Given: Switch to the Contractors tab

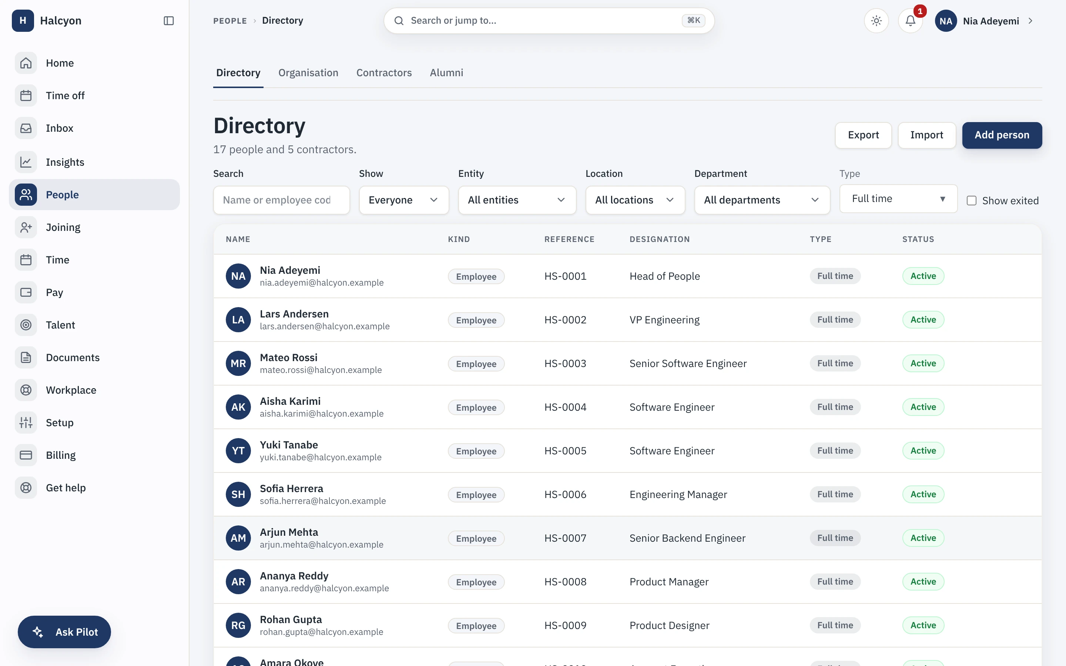Looking at the screenshot, I should coord(384,73).
